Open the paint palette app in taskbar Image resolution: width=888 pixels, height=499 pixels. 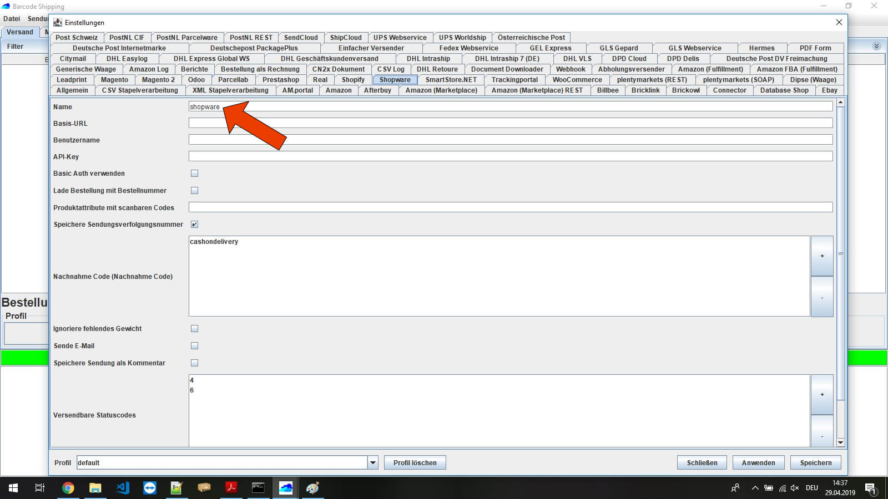312,488
